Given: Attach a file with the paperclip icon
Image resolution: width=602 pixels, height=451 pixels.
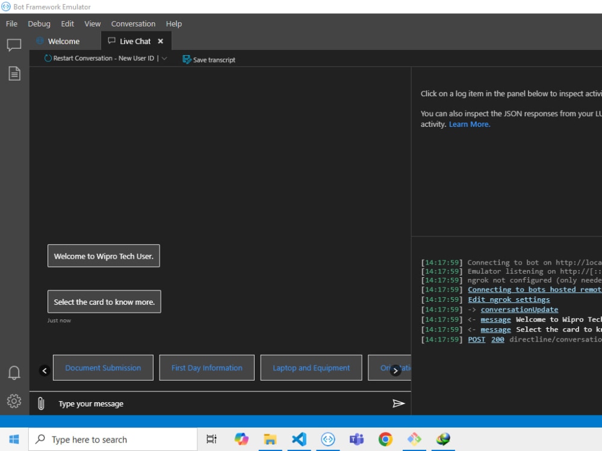Looking at the screenshot, I should click(41, 403).
